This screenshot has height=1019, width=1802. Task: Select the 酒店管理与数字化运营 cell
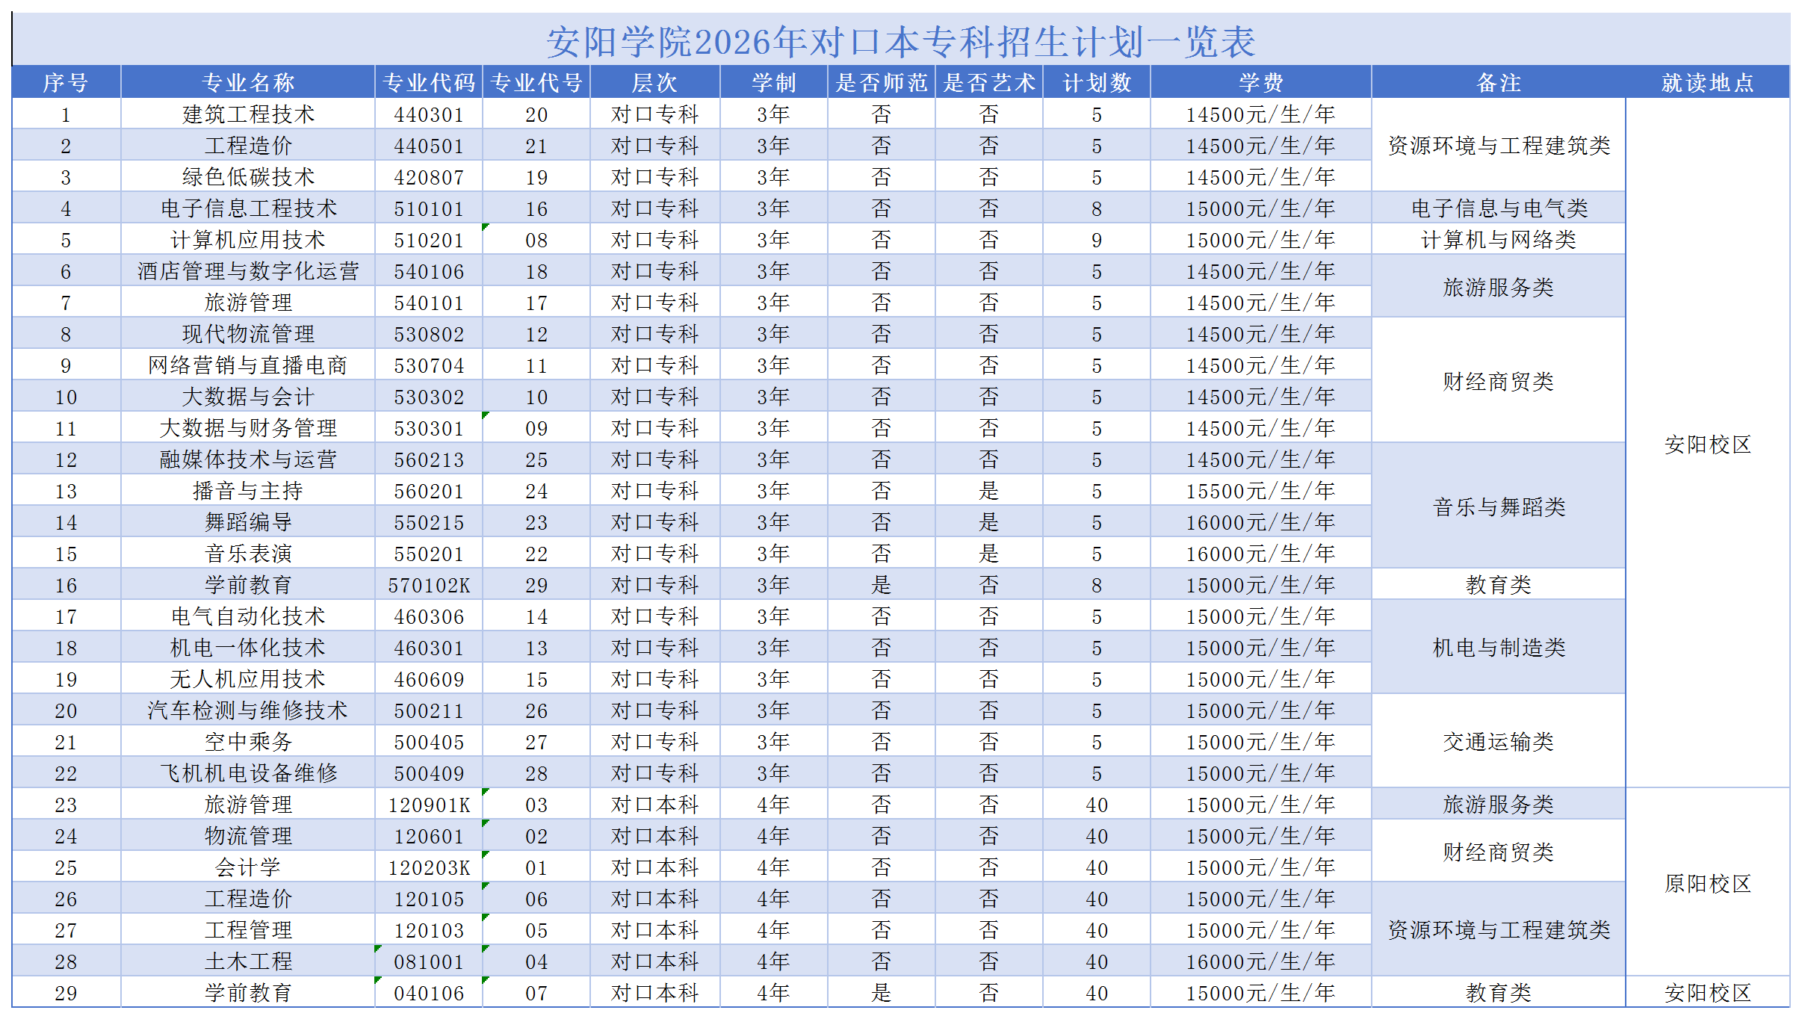247,271
